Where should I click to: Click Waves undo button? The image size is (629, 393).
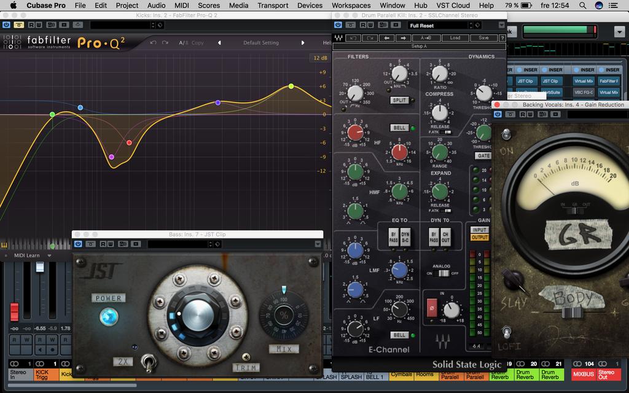click(353, 37)
